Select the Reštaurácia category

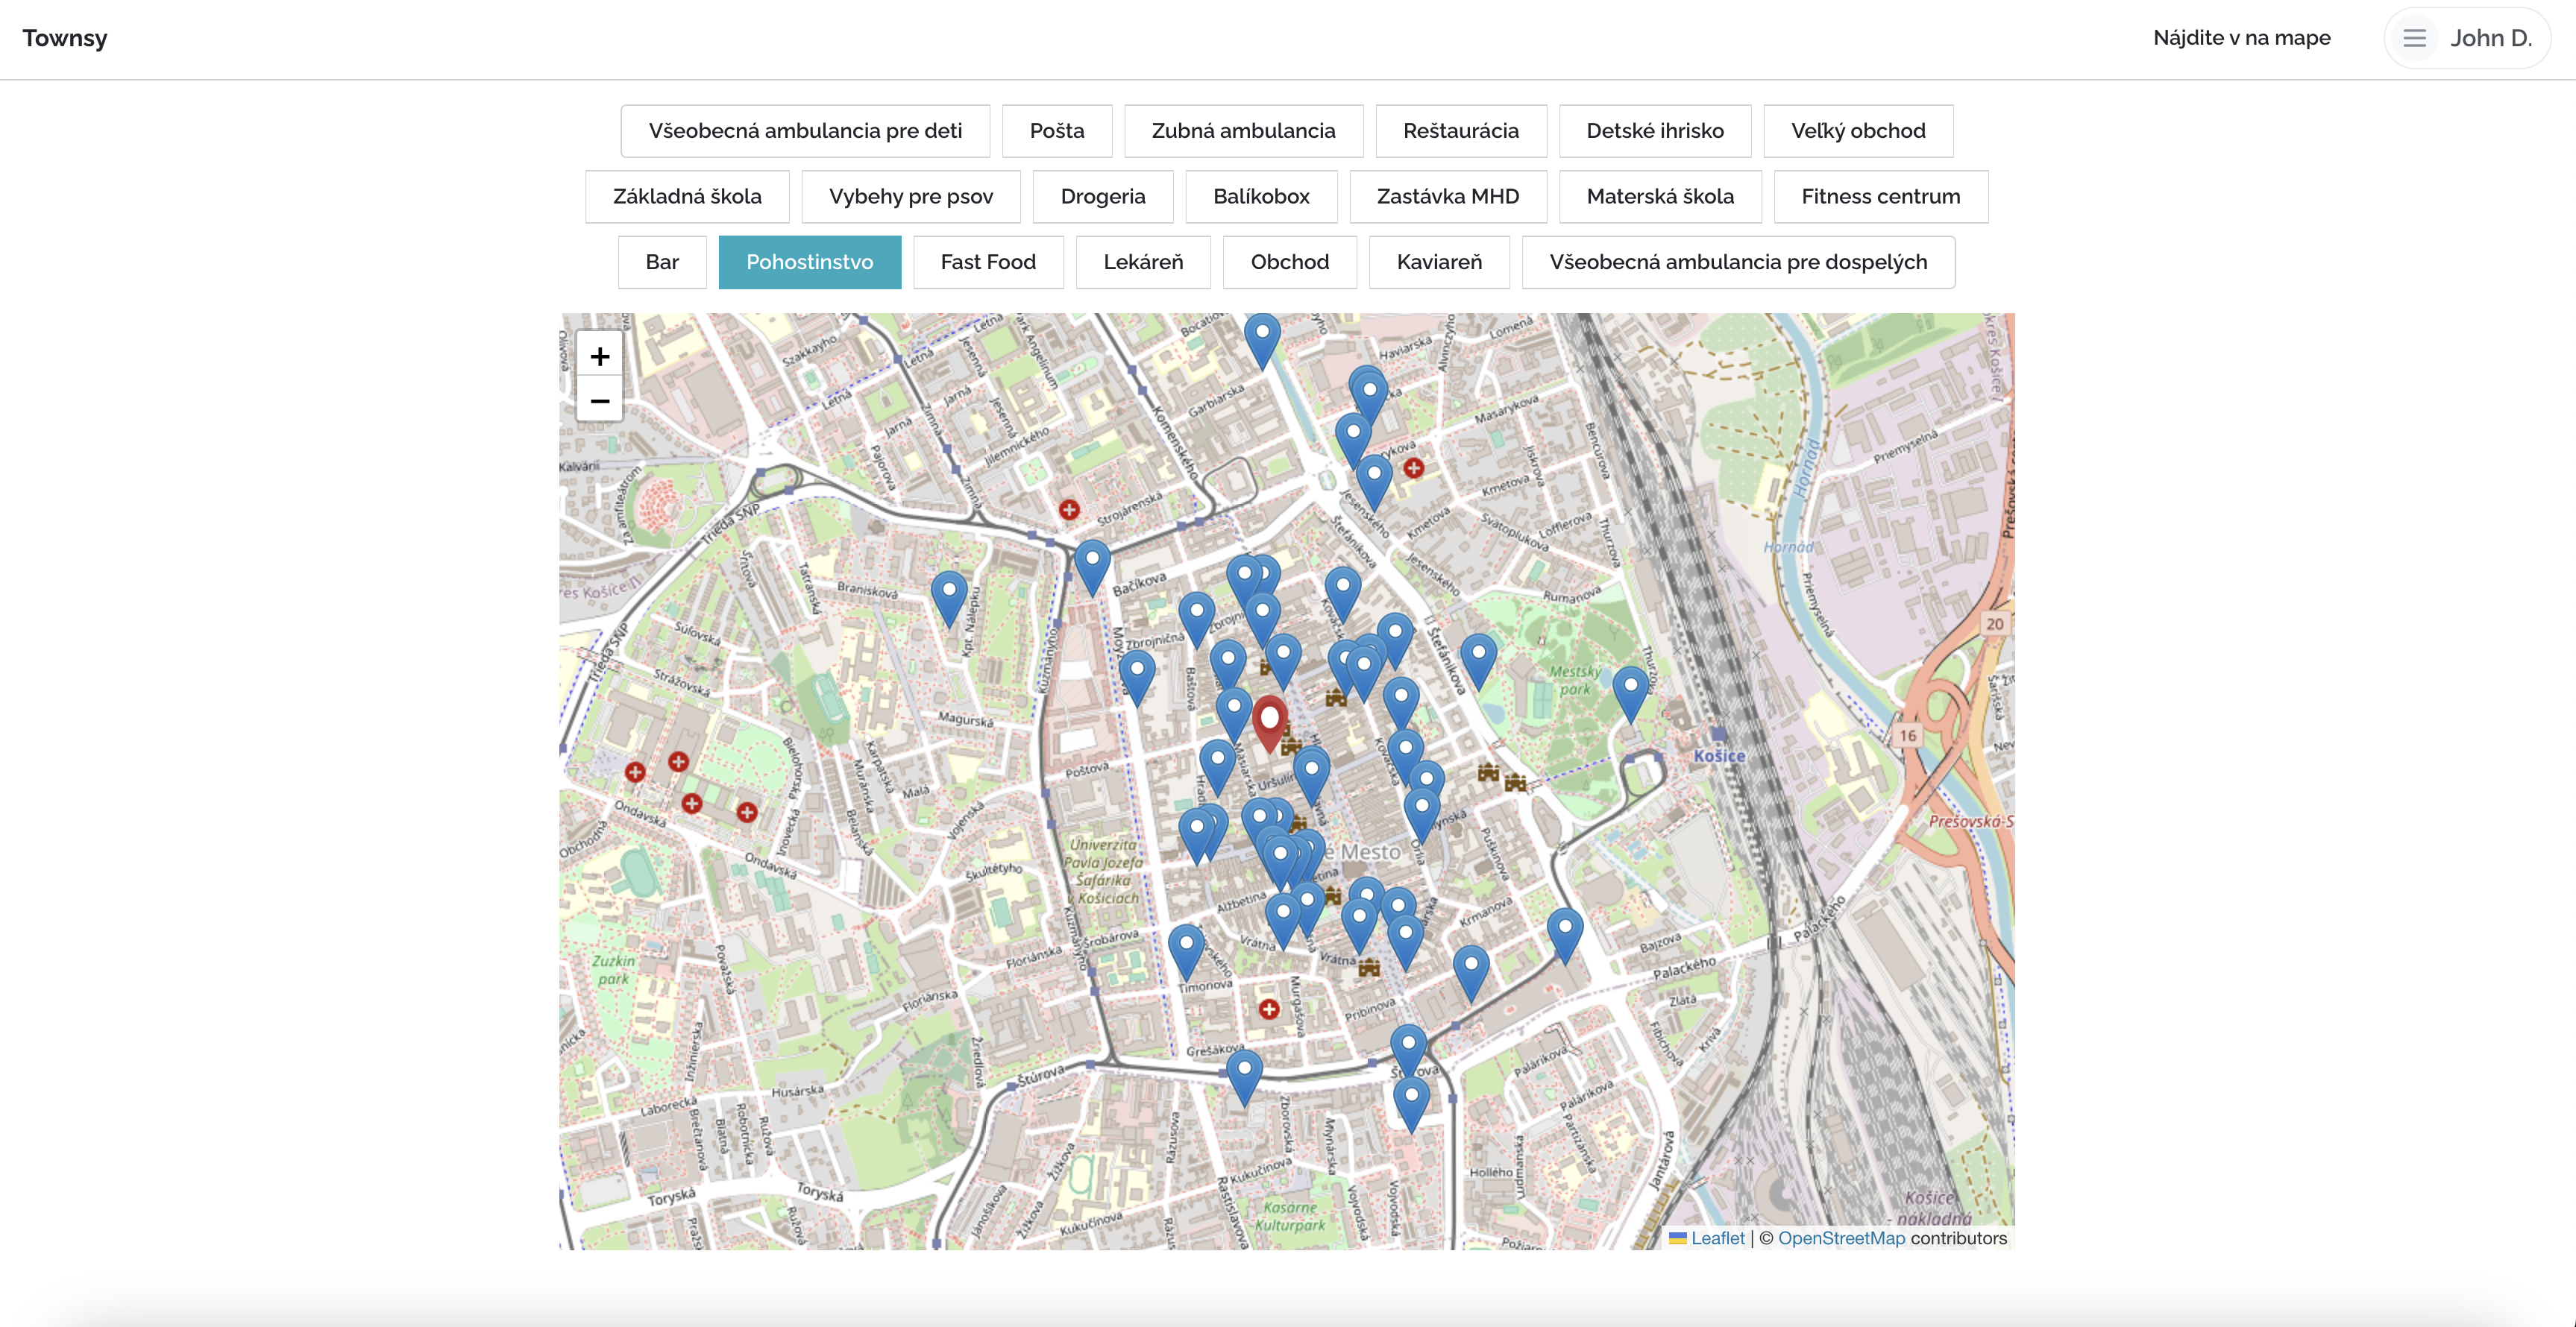(x=1460, y=131)
